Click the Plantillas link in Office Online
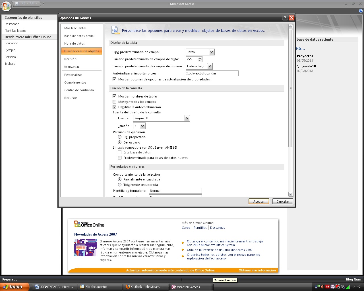This screenshot has width=364, height=291. click(200, 228)
